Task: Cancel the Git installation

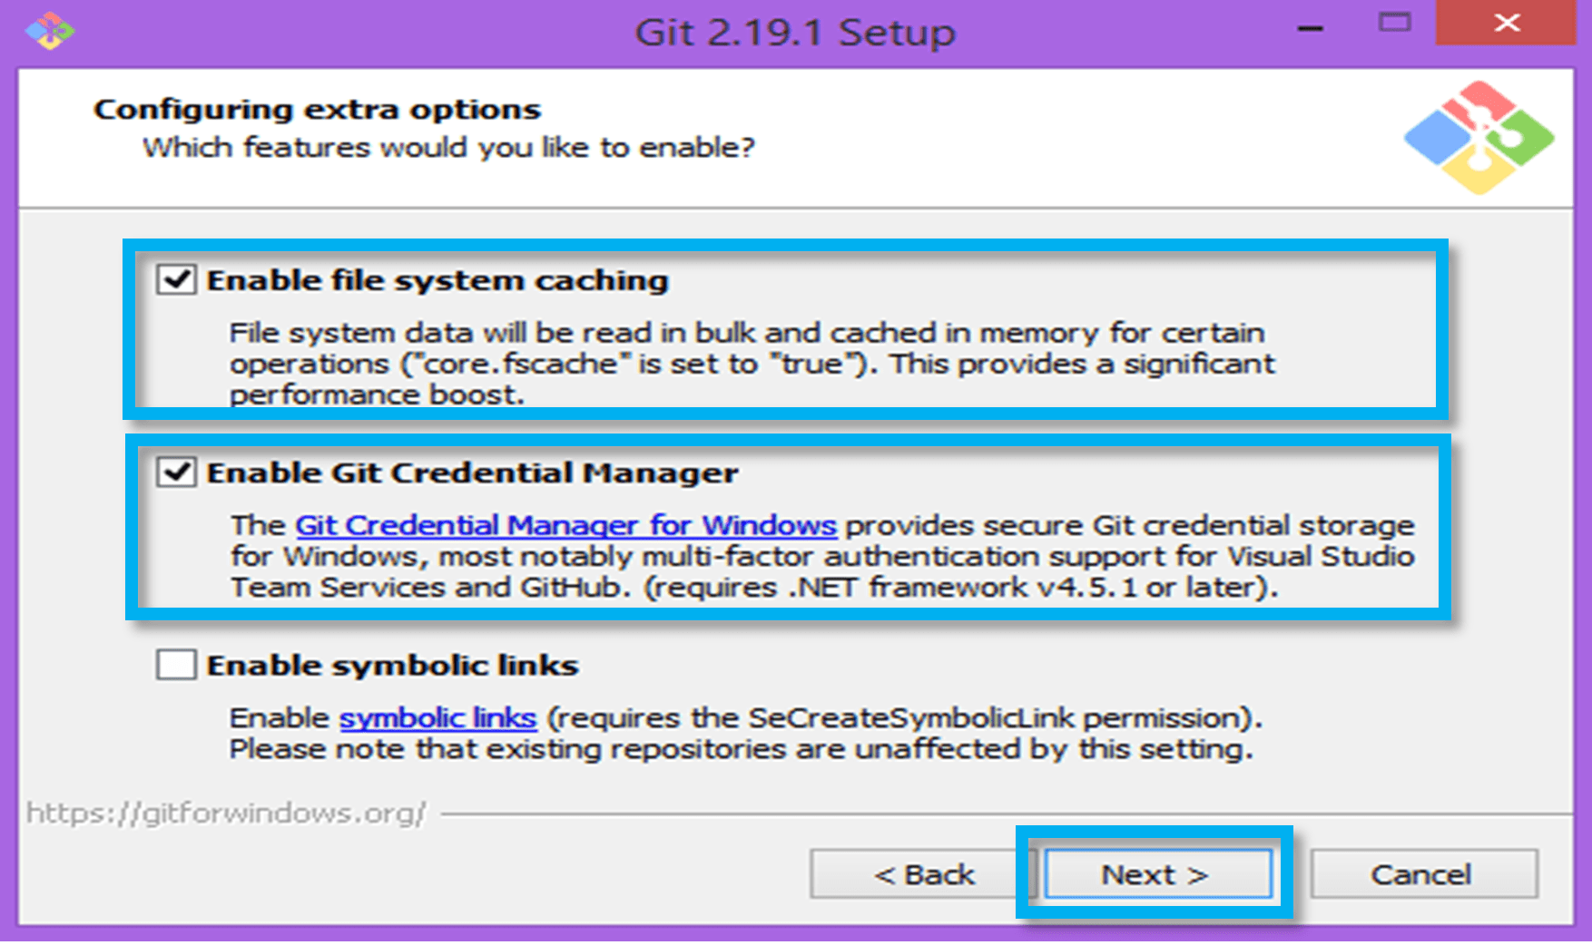Action: [x=1422, y=873]
